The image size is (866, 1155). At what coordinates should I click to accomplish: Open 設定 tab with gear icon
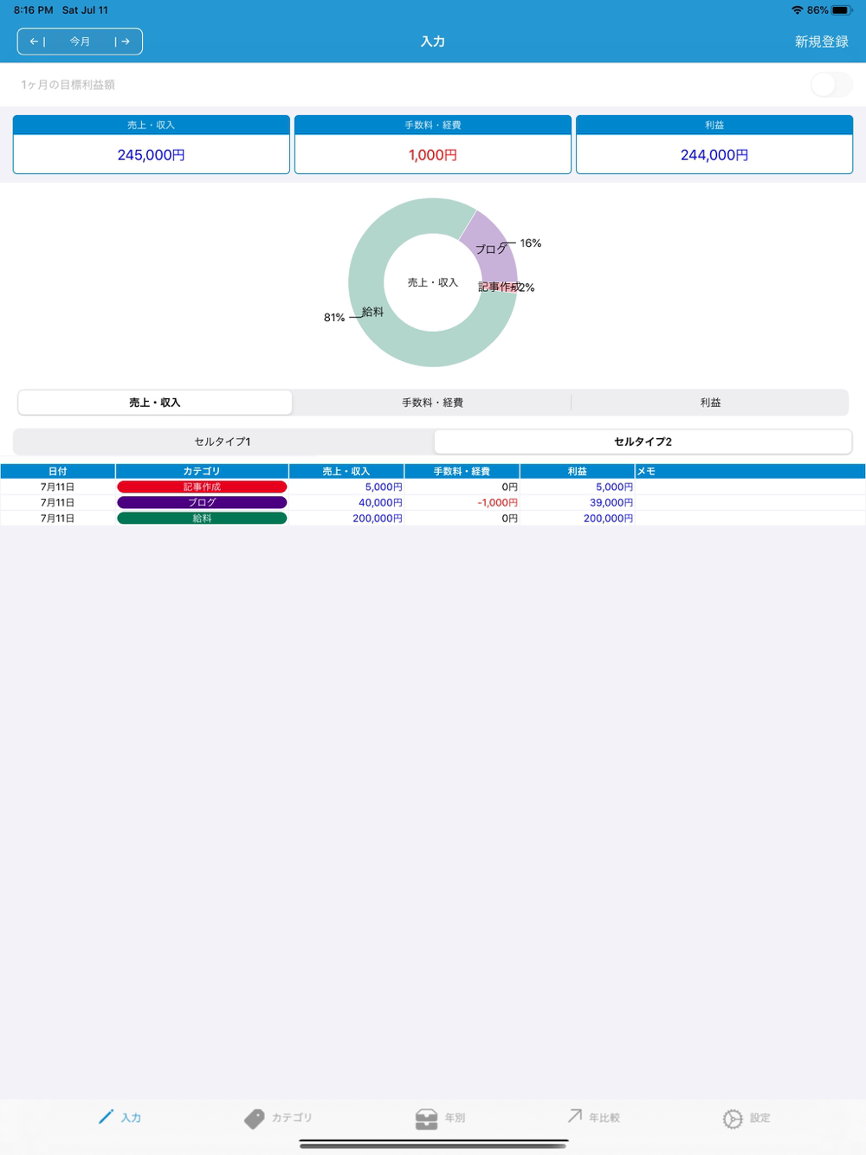tap(746, 1118)
